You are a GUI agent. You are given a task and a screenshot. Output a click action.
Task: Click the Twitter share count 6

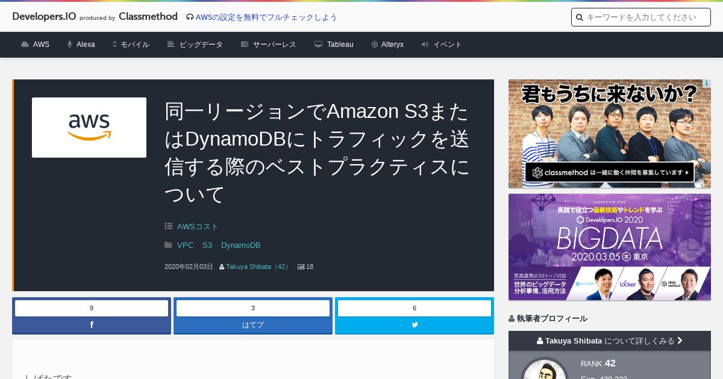pyautogui.click(x=415, y=308)
